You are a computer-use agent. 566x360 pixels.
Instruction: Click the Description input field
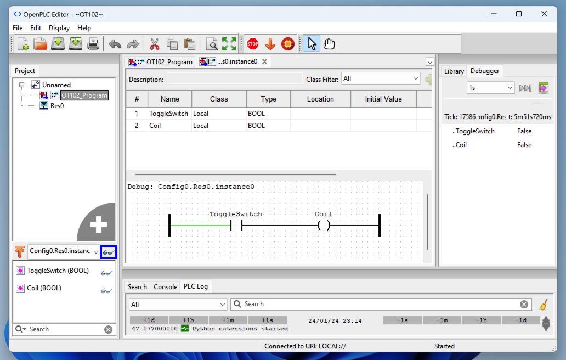coord(234,79)
